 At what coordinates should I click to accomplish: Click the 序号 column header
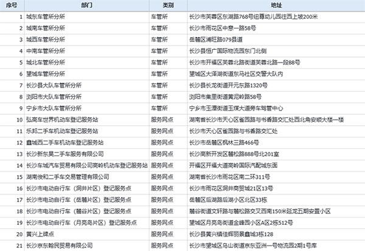tap(12, 5)
